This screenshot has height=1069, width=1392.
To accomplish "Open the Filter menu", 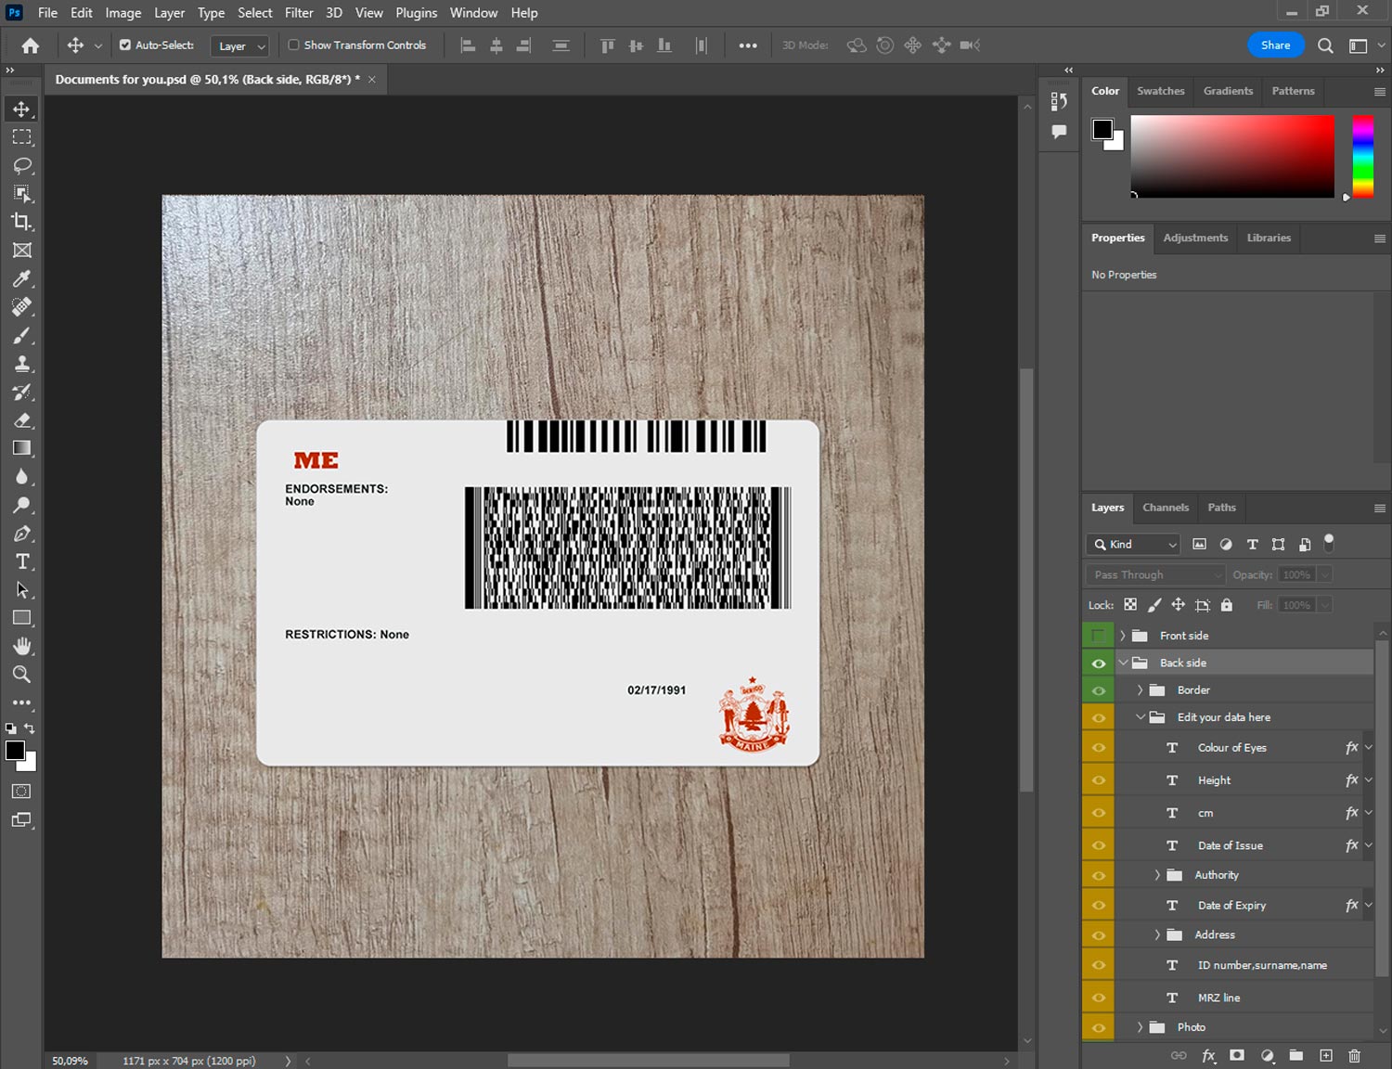I will (299, 13).
